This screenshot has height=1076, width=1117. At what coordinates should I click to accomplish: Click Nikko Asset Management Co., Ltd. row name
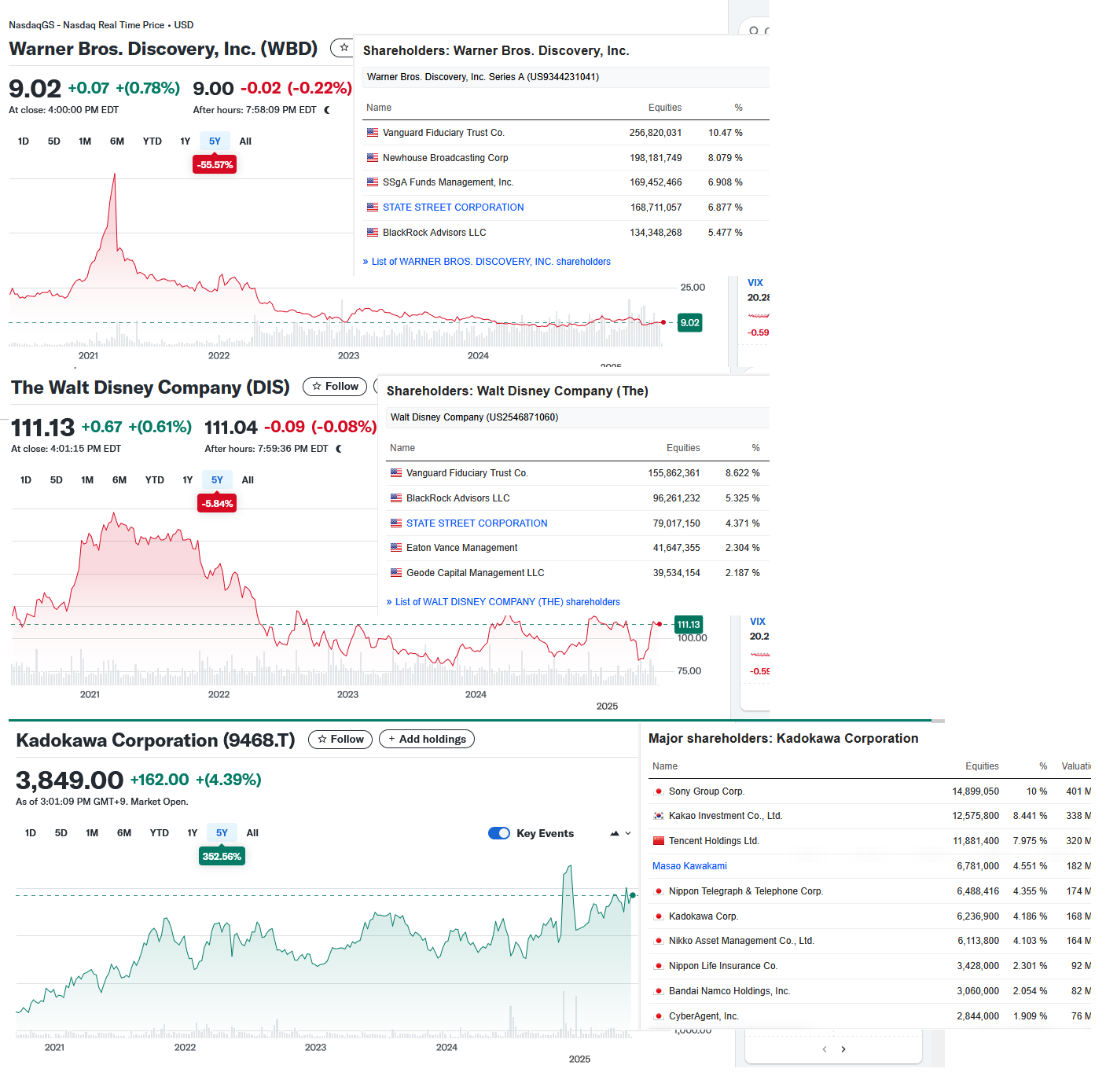click(x=741, y=941)
